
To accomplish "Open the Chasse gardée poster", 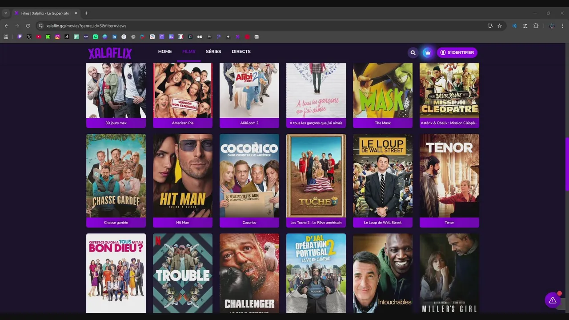I will pyautogui.click(x=116, y=176).
